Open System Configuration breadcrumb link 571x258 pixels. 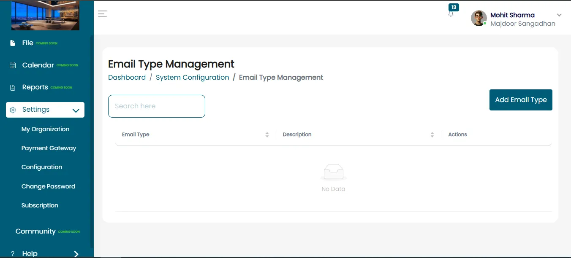193,78
